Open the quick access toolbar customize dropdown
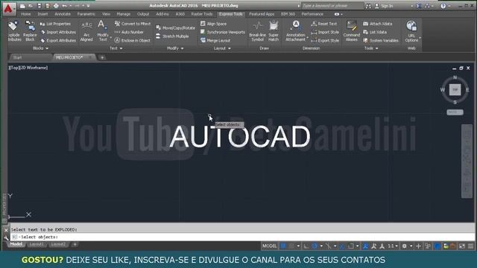477x268 pixels. coord(88,6)
